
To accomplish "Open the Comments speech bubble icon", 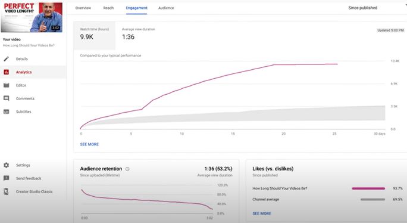I will click(x=6, y=98).
